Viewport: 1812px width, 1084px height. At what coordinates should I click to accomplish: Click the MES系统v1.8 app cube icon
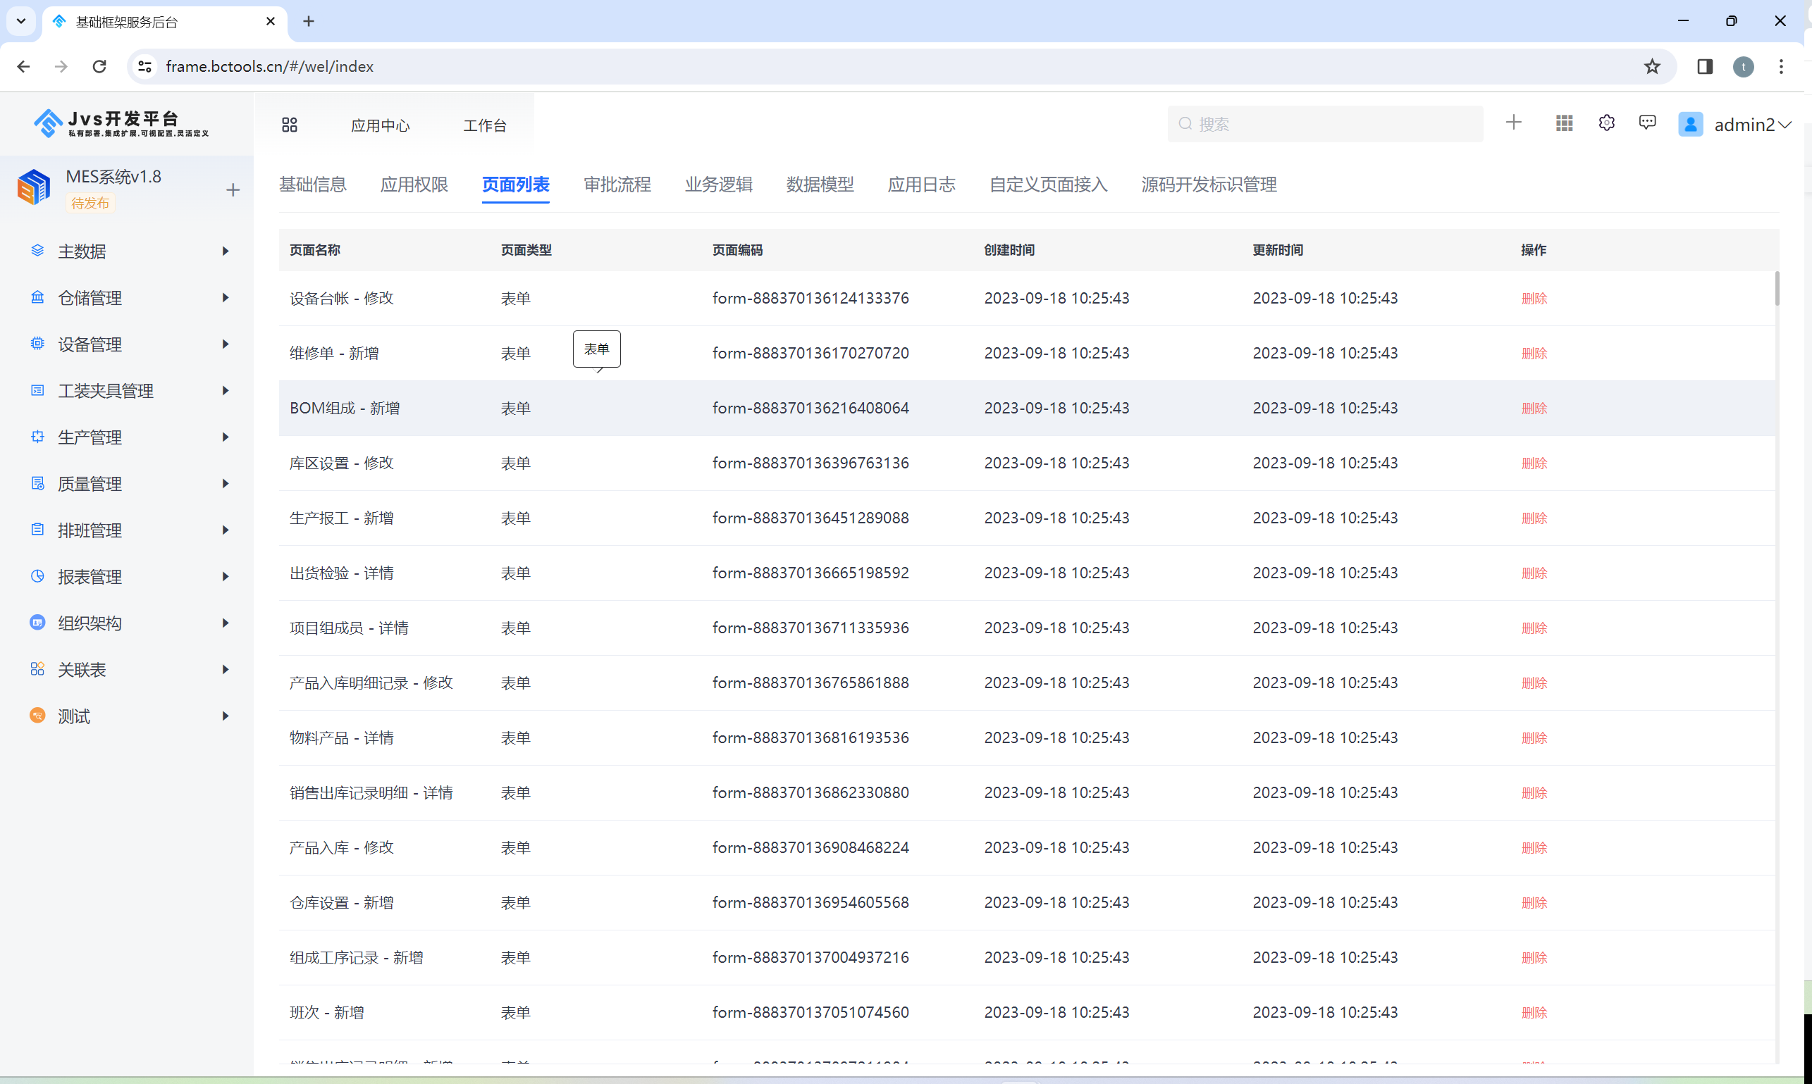34,187
